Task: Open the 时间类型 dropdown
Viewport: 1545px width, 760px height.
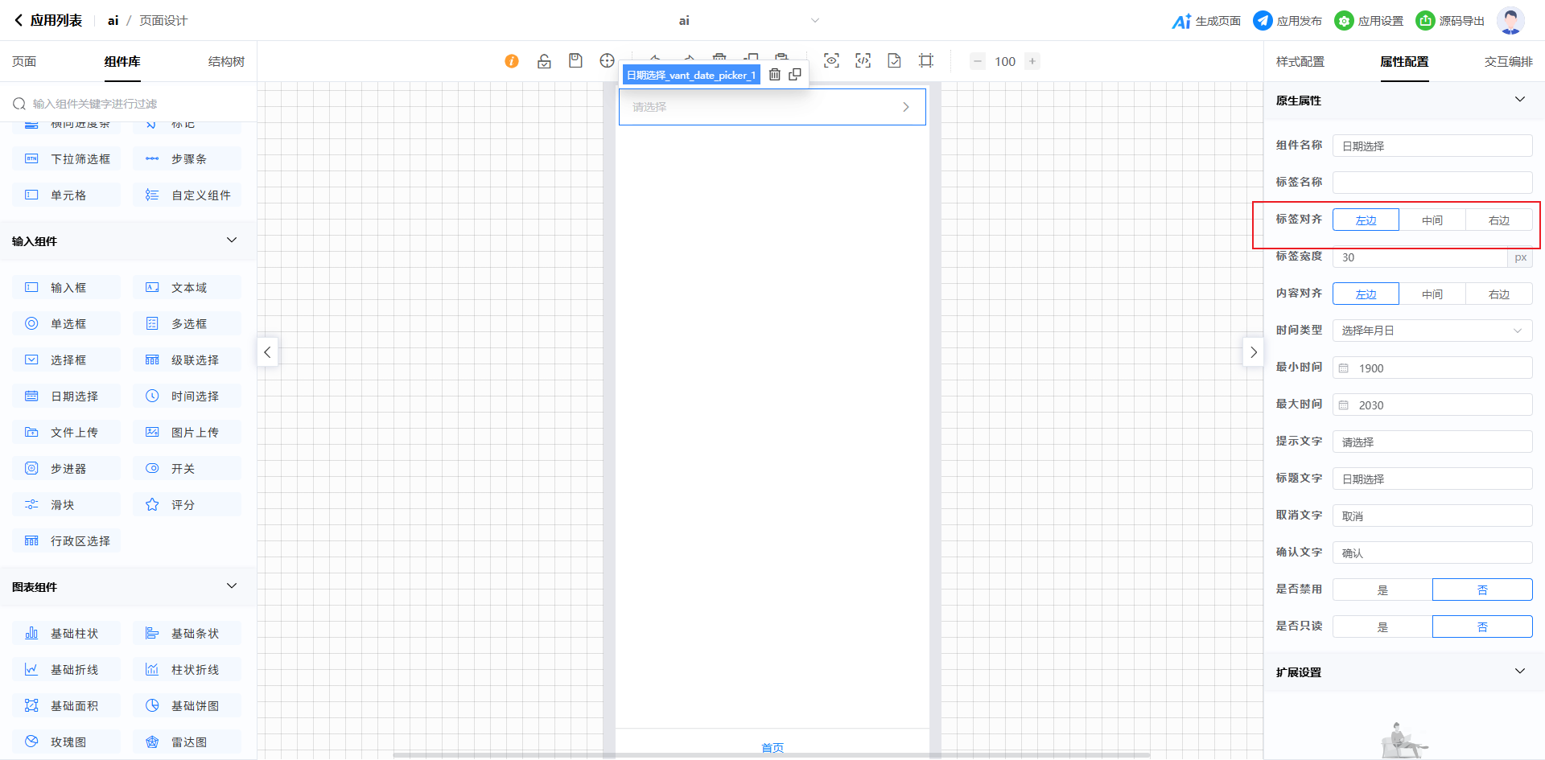Action: pos(1432,331)
